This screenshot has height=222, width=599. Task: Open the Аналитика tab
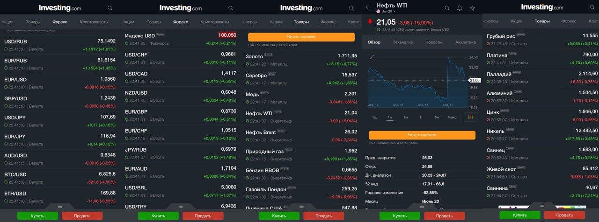tap(465, 42)
